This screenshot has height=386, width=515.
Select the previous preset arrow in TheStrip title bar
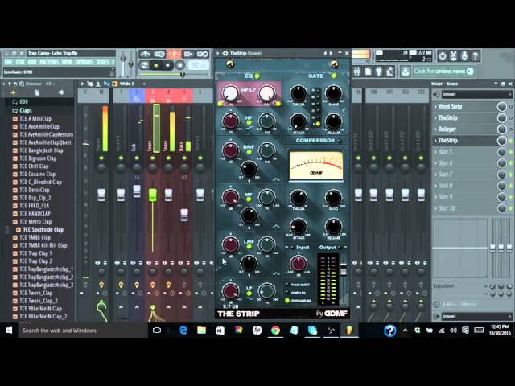tap(325, 53)
